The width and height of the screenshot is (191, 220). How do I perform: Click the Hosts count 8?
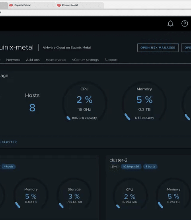[32, 108]
